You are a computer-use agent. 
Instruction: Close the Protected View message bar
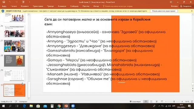click(x=192, y=11)
